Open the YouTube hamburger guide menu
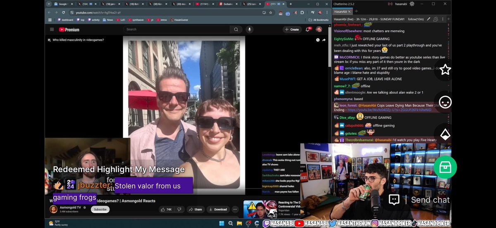This screenshot has width=496, height=228. tap(52, 29)
